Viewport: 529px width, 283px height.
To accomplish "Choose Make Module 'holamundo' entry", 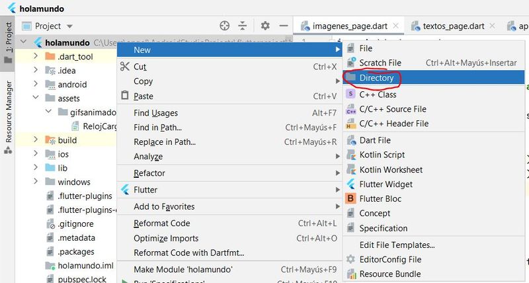I will click(229, 270).
